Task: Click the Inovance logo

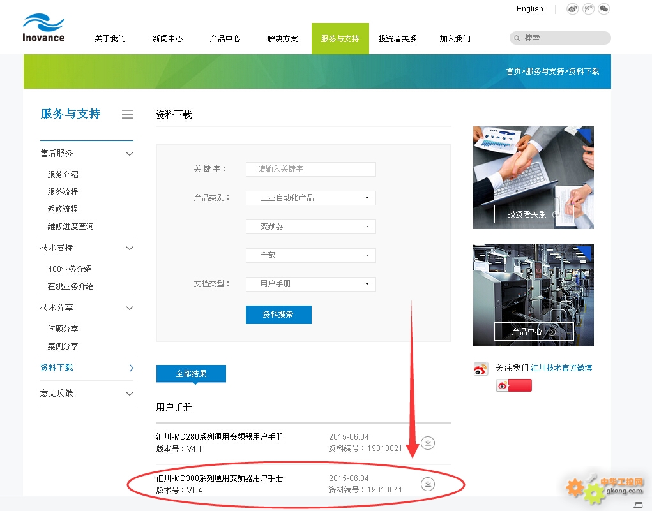Action: (43, 28)
